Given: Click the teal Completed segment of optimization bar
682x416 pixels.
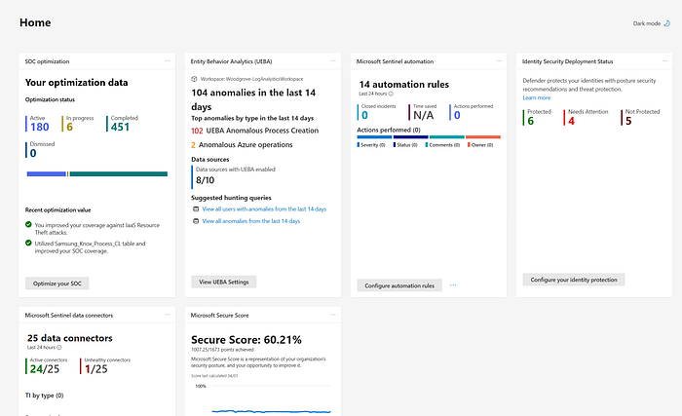Looking at the screenshot, I should [118, 174].
